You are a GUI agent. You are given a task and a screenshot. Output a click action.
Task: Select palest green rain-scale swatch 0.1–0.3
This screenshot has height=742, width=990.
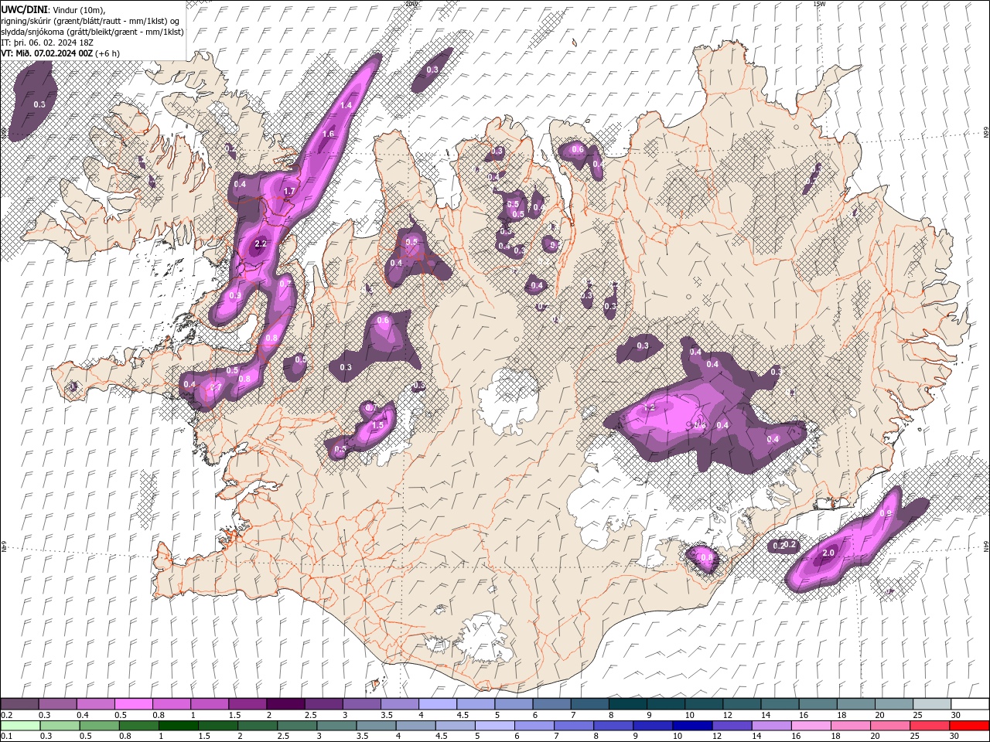click(20, 726)
